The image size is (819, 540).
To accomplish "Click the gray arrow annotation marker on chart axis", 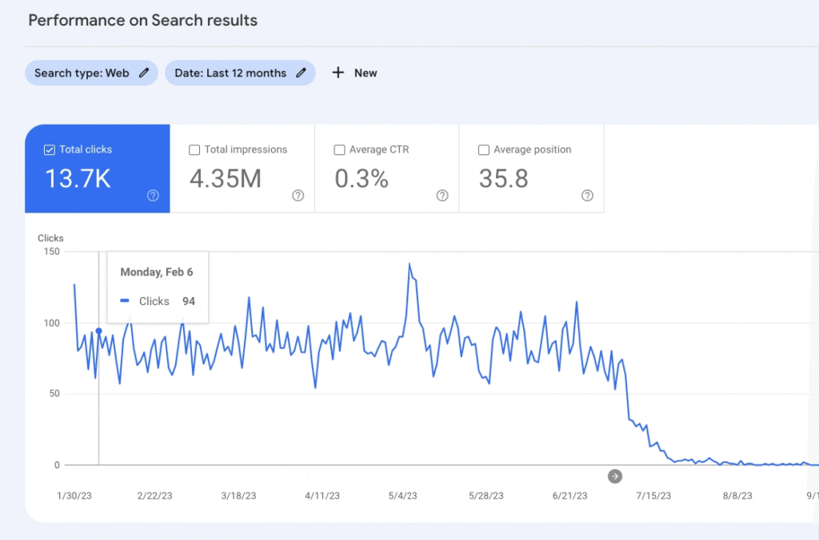I will (614, 476).
